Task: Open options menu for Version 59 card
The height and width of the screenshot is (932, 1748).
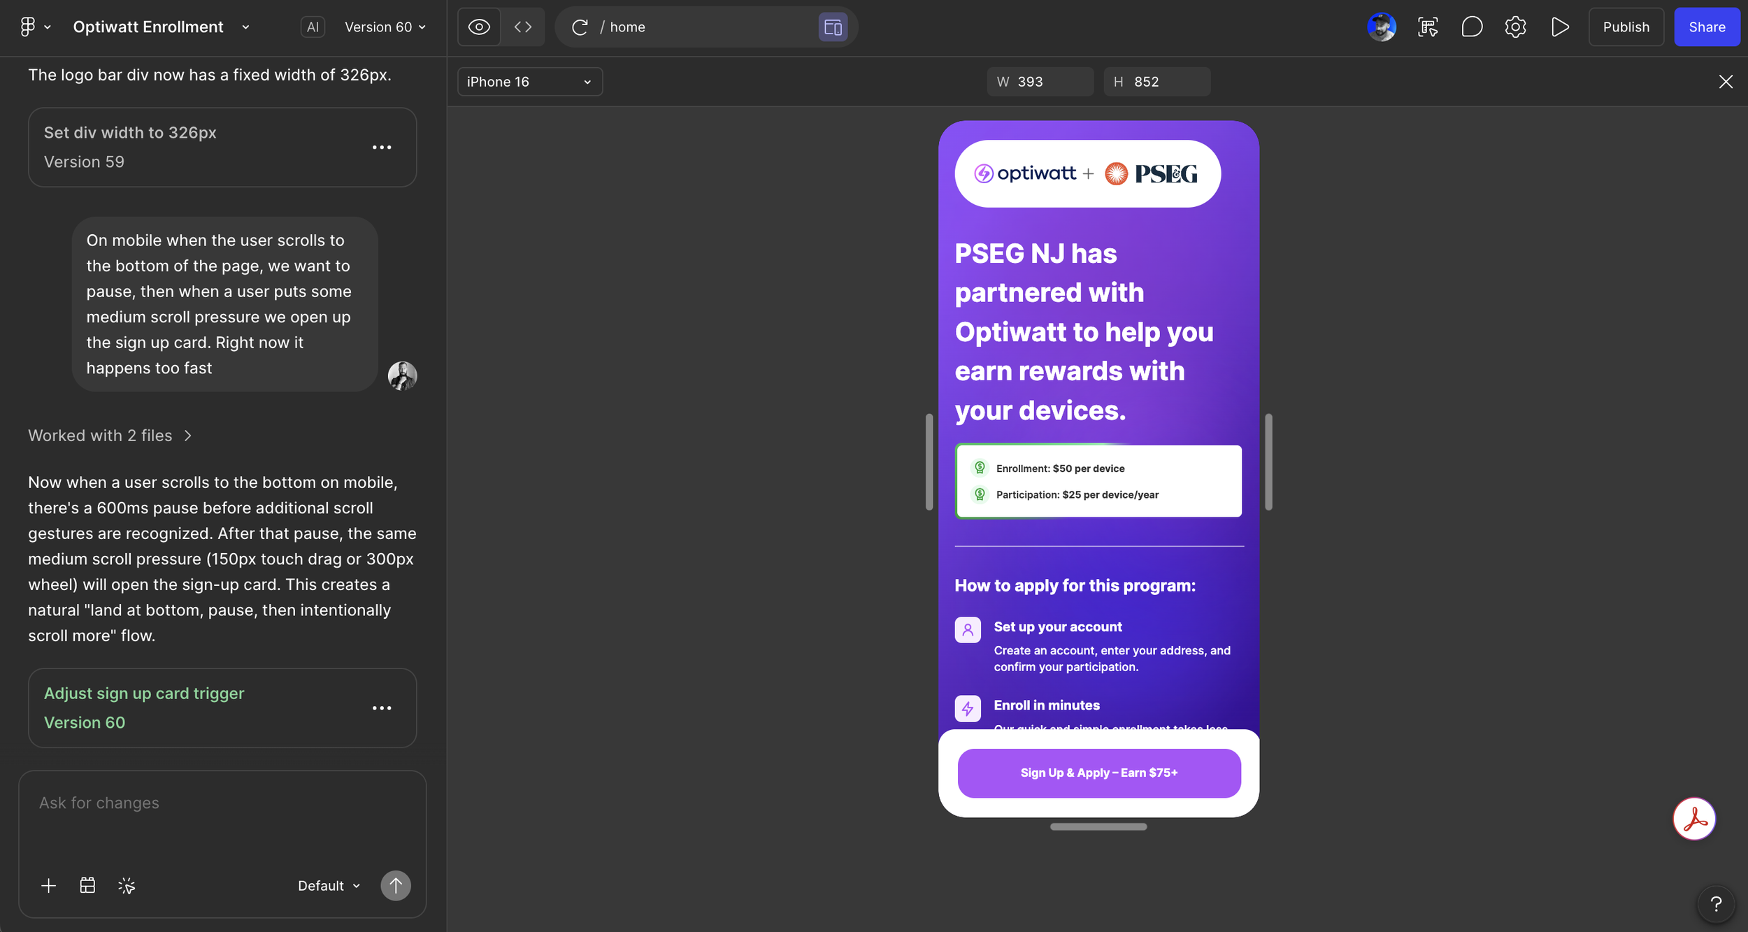Action: pos(382,147)
